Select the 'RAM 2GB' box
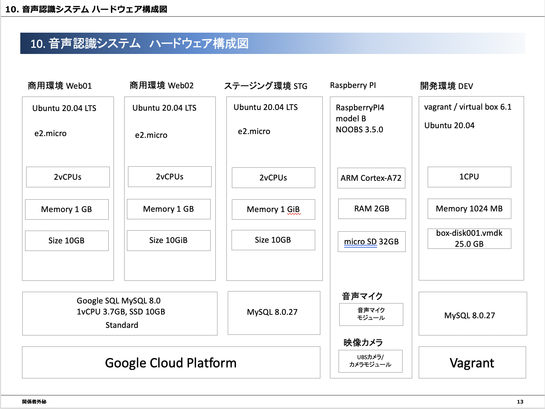The height and width of the screenshot is (409, 545). pyautogui.click(x=372, y=209)
